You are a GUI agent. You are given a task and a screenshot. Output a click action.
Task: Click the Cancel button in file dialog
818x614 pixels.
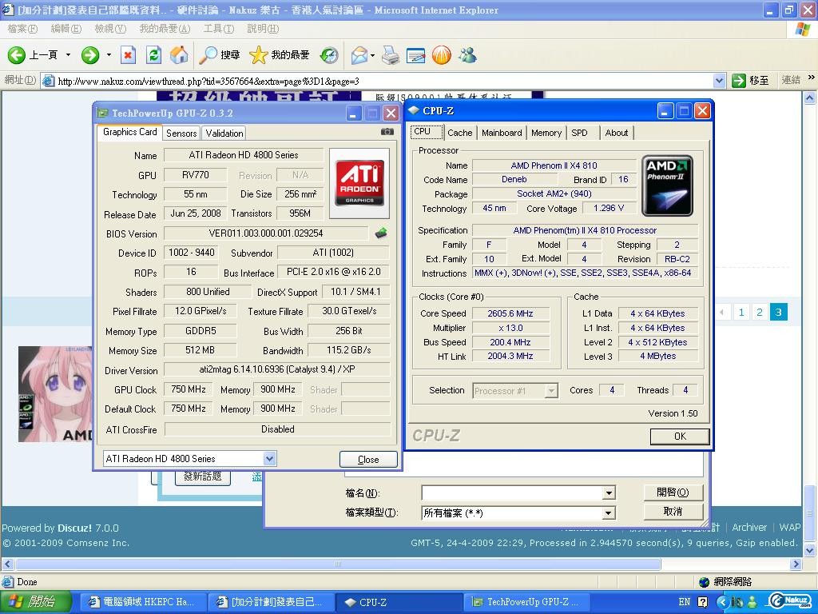tap(673, 511)
